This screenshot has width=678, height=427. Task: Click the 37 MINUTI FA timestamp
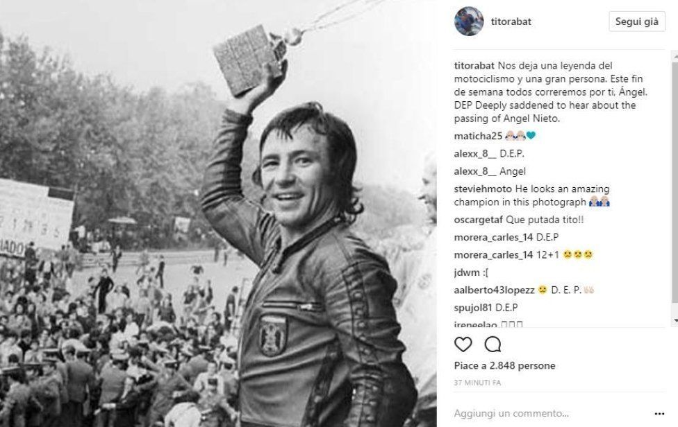[477, 383]
